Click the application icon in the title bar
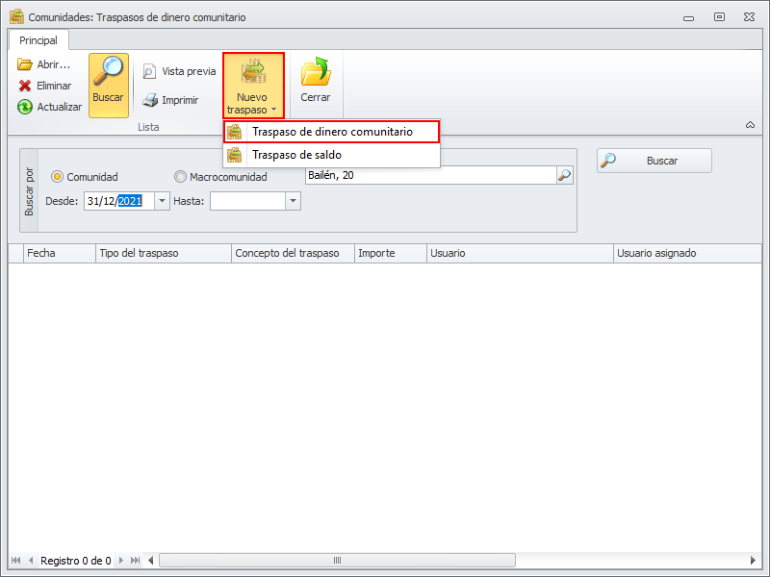The height and width of the screenshot is (577, 770). 16,16
